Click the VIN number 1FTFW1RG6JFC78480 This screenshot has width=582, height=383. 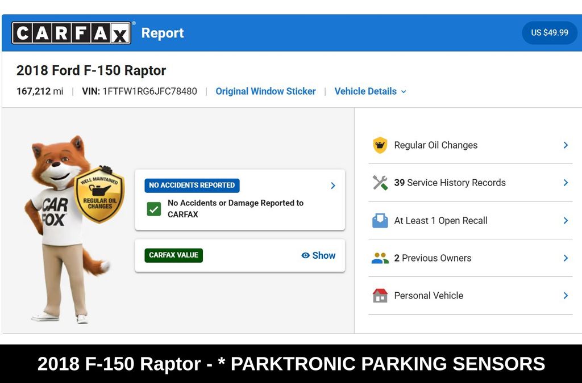click(x=149, y=91)
